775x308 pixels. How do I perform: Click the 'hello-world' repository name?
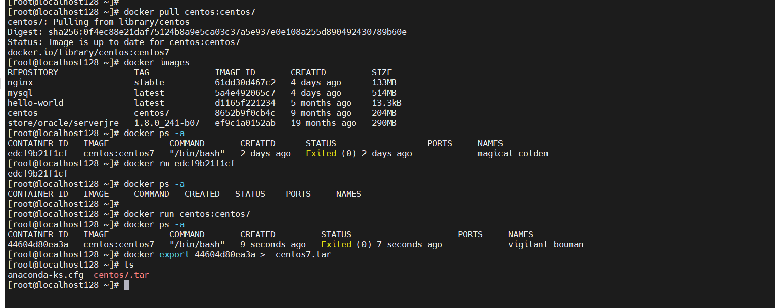(x=35, y=103)
